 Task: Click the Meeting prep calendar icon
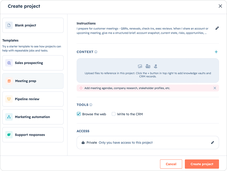[x=9, y=81]
